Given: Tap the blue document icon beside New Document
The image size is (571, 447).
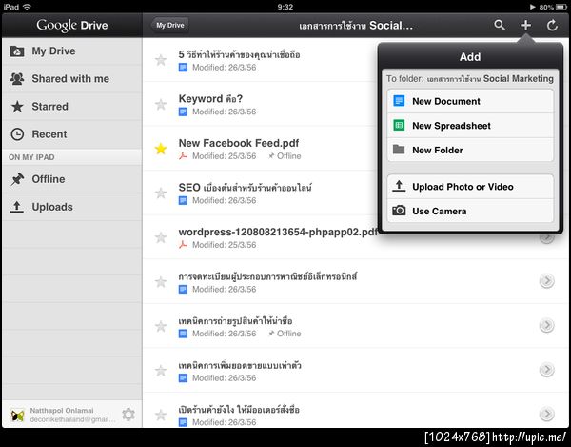Looking at the screenshot, I should pyautogui.click(x=399, y=101).
